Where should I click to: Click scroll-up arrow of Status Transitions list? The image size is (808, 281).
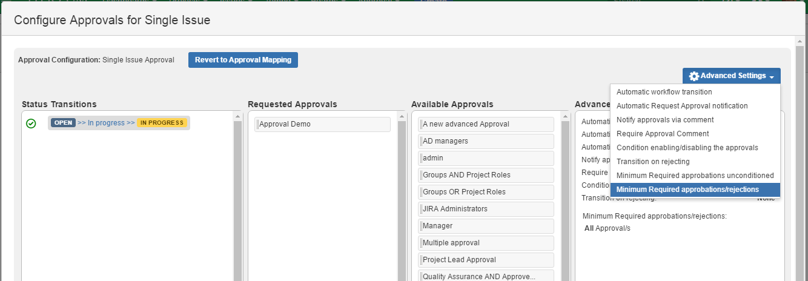click(238, 116)
